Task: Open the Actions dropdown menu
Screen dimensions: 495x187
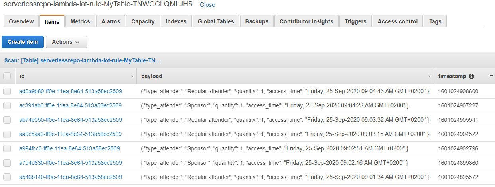Action: click(x=66, y=42)
